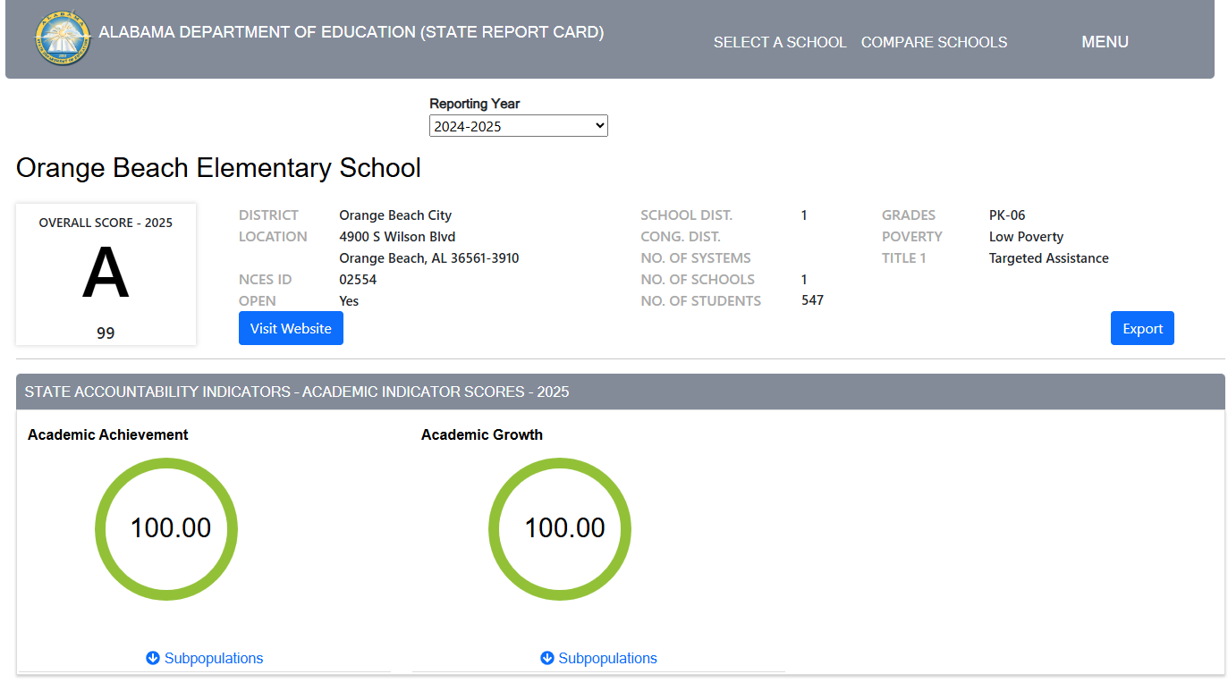Click the dropdown arrow on the Reporting Year selector
Viewport: 1228px width, 691px height.
pos(597,125)
